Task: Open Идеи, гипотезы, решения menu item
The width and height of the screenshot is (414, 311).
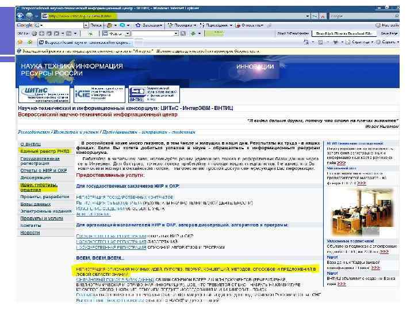Action: tap(39, 187)
